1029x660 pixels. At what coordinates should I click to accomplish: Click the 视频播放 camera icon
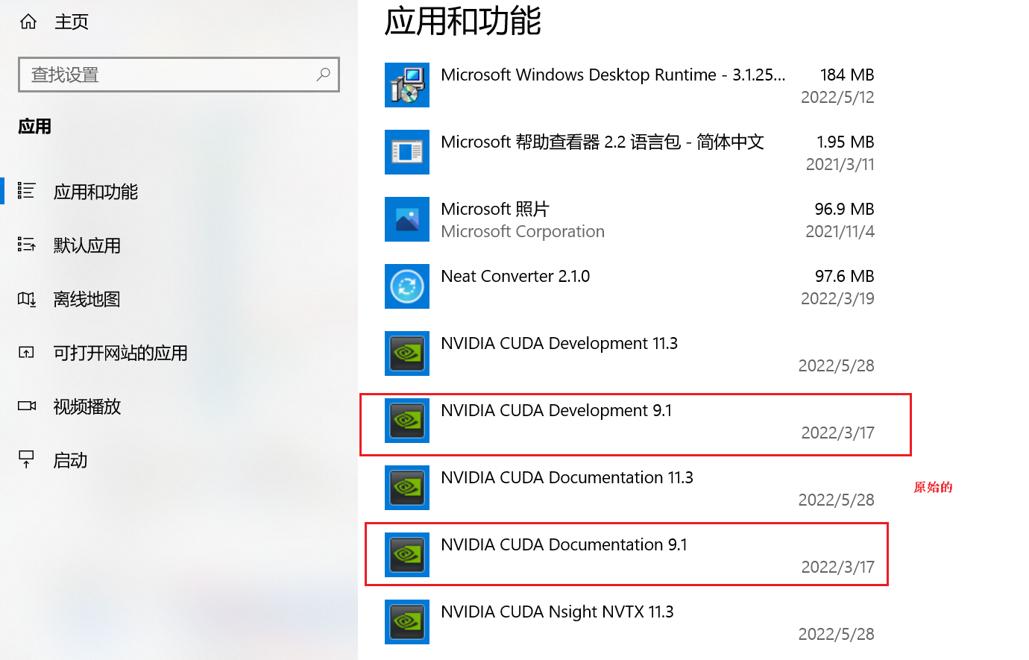(27, 406)
